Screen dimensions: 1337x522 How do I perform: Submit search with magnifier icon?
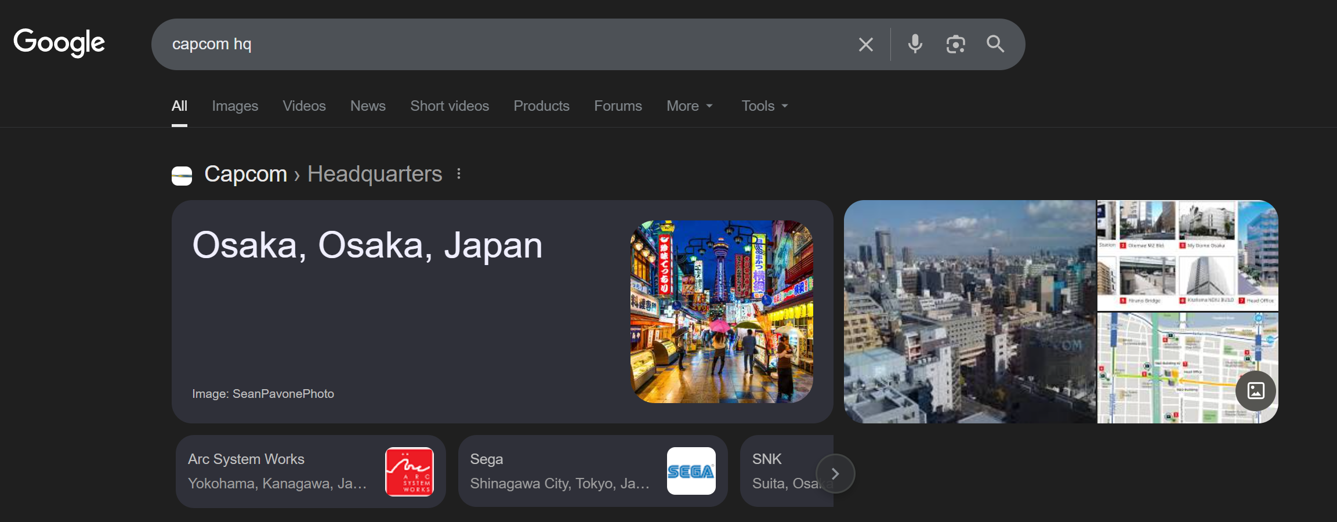995,44
